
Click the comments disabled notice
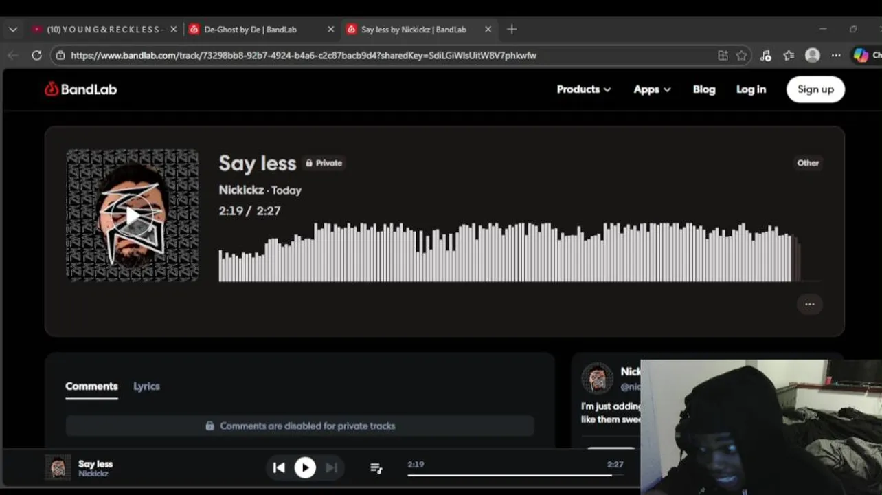(299, 426)
